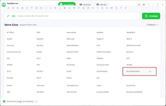Image resolution: width=166 pixels, height=106 pixels.
Task: Open the hamburger menu icon
Action: pos(148,5)
